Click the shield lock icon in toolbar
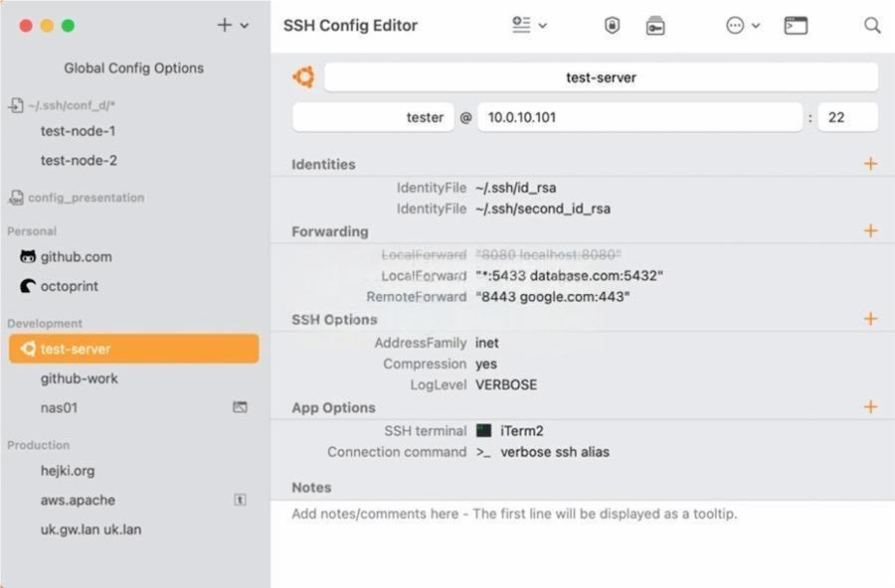Screen dimensions: 895x588 (612, 25)
